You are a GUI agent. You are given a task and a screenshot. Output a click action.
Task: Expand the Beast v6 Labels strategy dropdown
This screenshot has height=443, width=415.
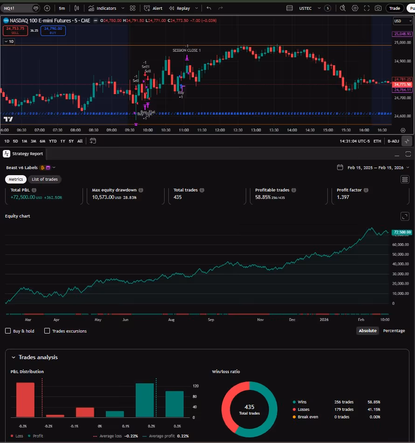(54, 168)
